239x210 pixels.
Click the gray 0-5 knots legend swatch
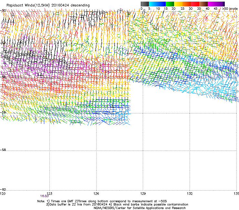[145, 4]
